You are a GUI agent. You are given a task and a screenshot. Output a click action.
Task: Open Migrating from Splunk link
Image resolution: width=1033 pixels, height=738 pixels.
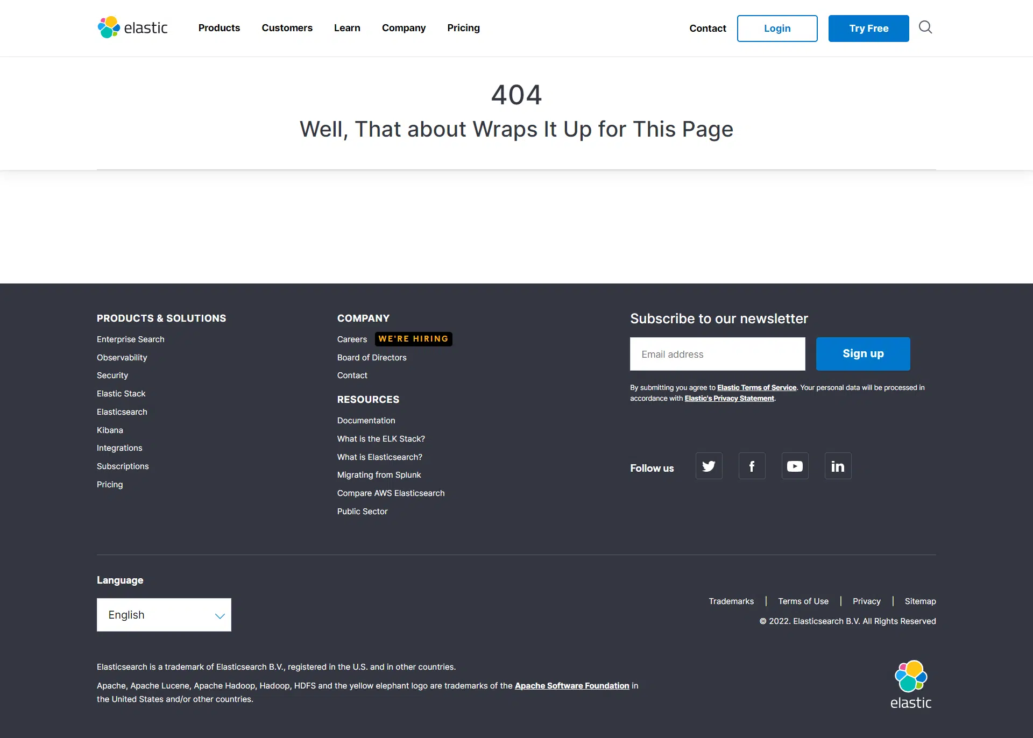379,475
